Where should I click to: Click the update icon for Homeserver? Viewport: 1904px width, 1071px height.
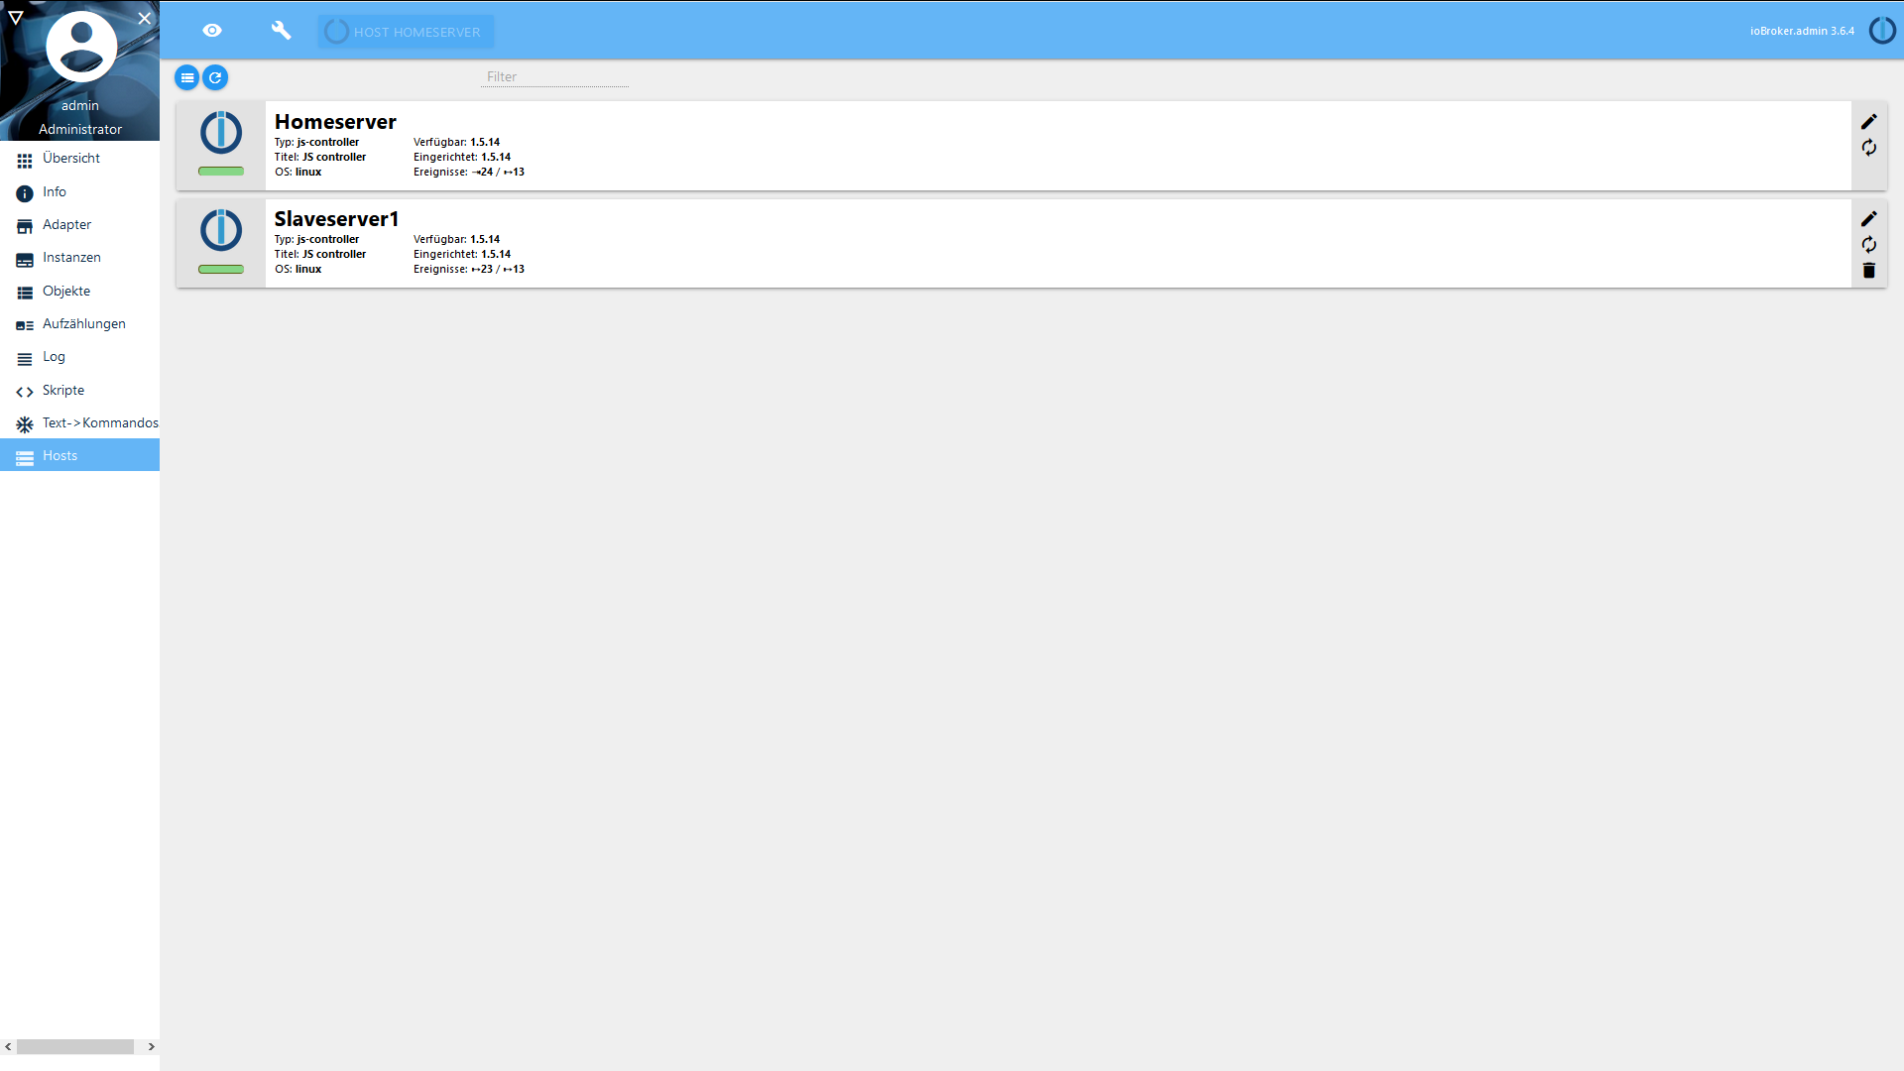click(1868, 148)
